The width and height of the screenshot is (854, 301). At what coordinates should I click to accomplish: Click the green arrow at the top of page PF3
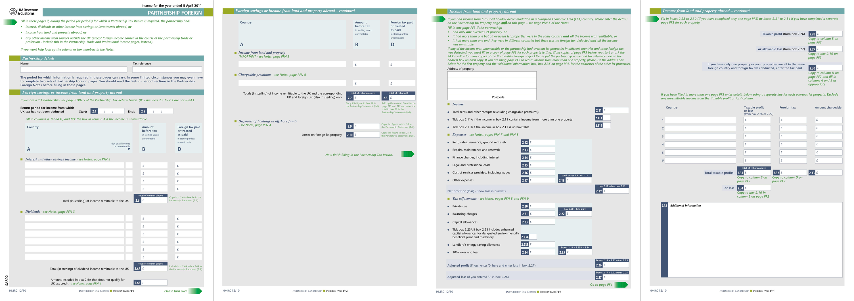(x=439, y=19)
